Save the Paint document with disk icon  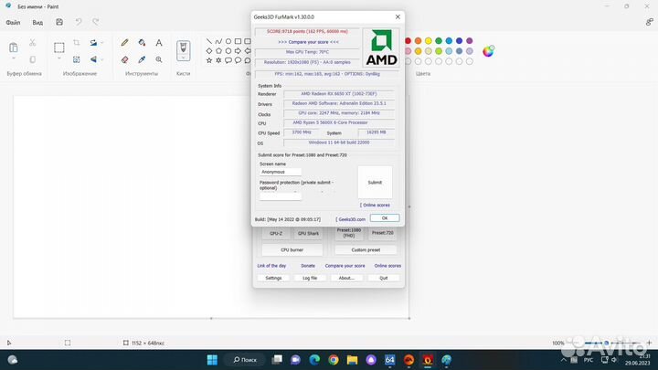coord(59,22)
